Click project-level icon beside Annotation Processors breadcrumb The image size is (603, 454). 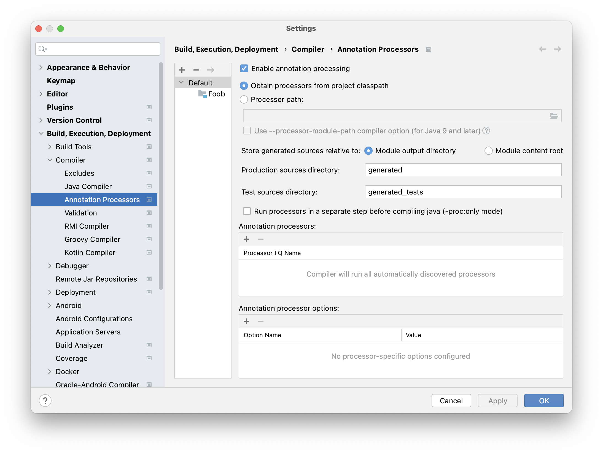tap(429, 50)
